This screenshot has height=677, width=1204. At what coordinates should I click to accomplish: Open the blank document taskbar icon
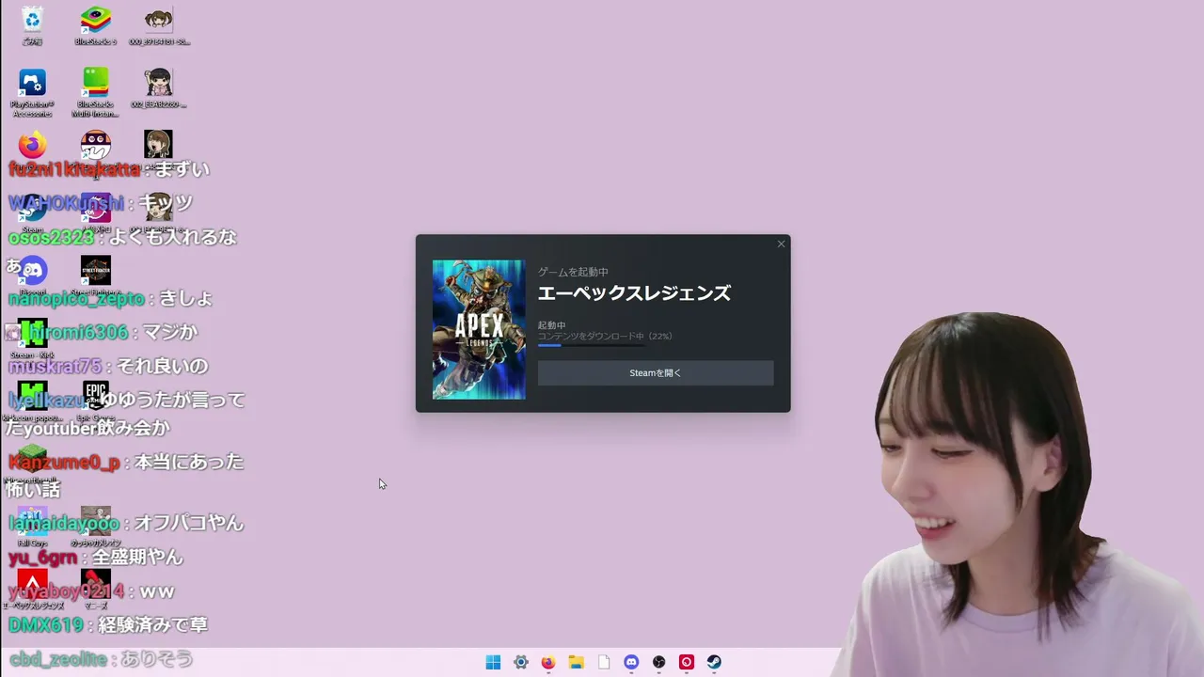(x=604, y=662)
